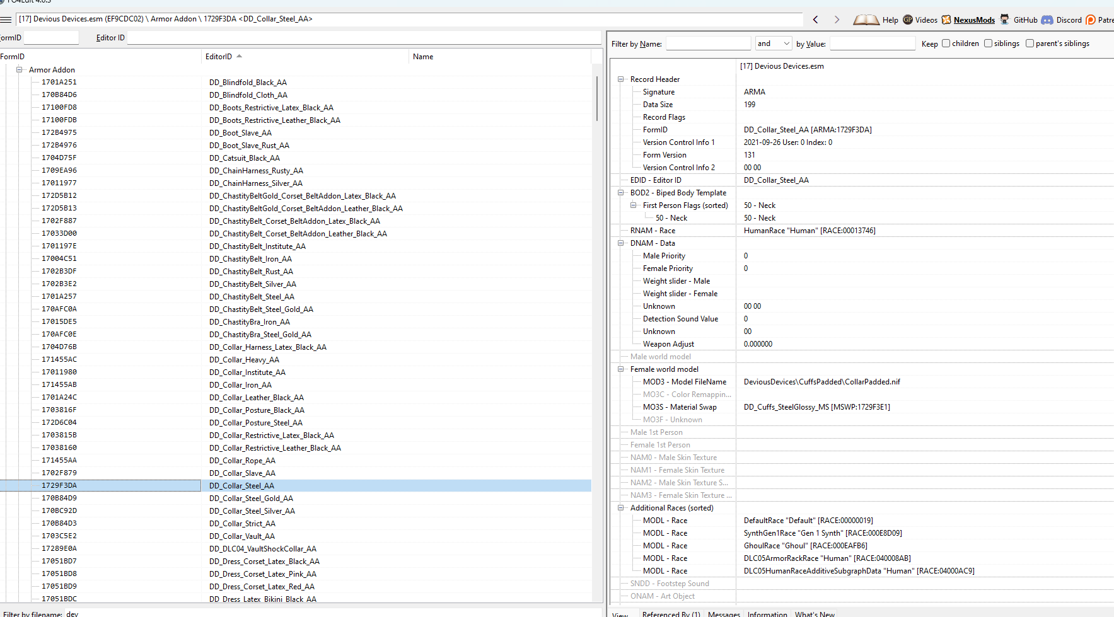Click the MO3S Material Swap value
This screenshot has height=617, width=1114.
(816, 407)
